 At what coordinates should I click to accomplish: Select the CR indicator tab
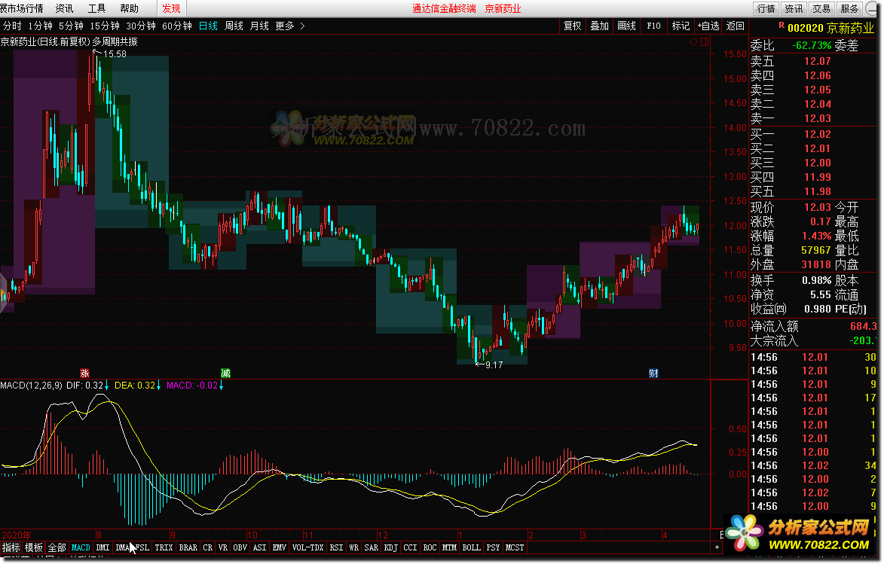[x=207, y=547]
